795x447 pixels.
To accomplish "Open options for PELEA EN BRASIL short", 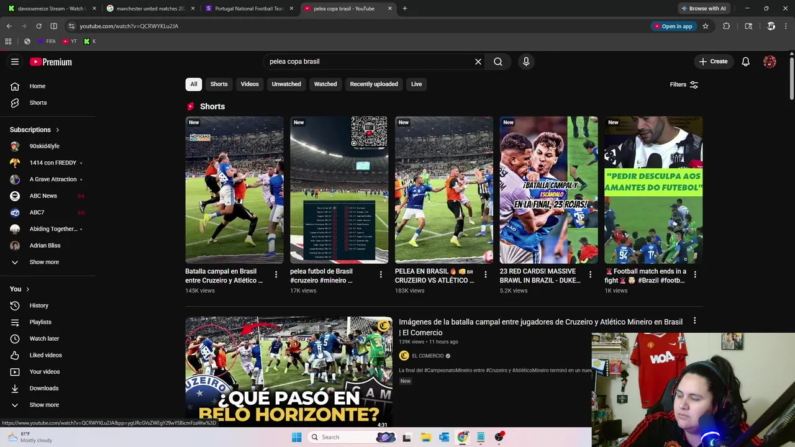I will tap(486, 274).
